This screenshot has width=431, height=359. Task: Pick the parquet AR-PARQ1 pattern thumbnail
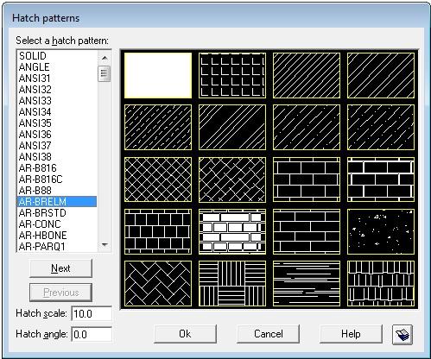[232, 284]
